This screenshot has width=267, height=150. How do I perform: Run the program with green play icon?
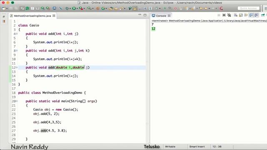[x=74, y=8]
